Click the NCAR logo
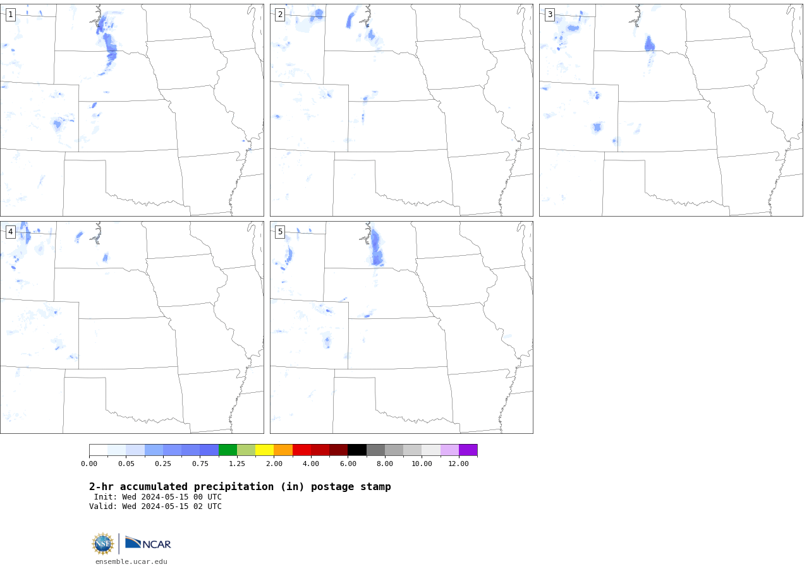The image size is (809, 569). click(148, 543)
